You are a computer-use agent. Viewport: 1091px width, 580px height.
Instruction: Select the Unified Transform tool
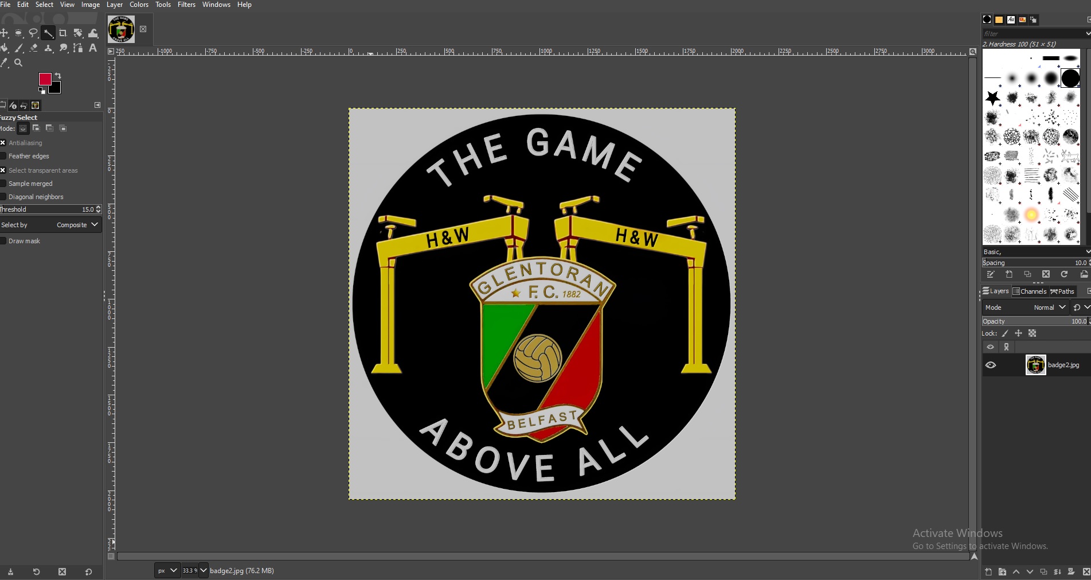78,33
